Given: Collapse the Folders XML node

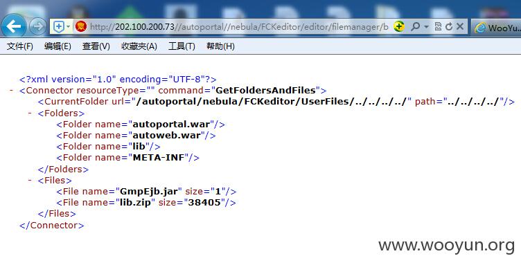Looking at the screenshot, I should click(30, 113).
